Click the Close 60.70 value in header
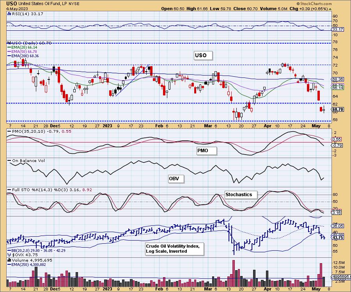The width and height of the screenshot is (351, 292). pos(246,9)
